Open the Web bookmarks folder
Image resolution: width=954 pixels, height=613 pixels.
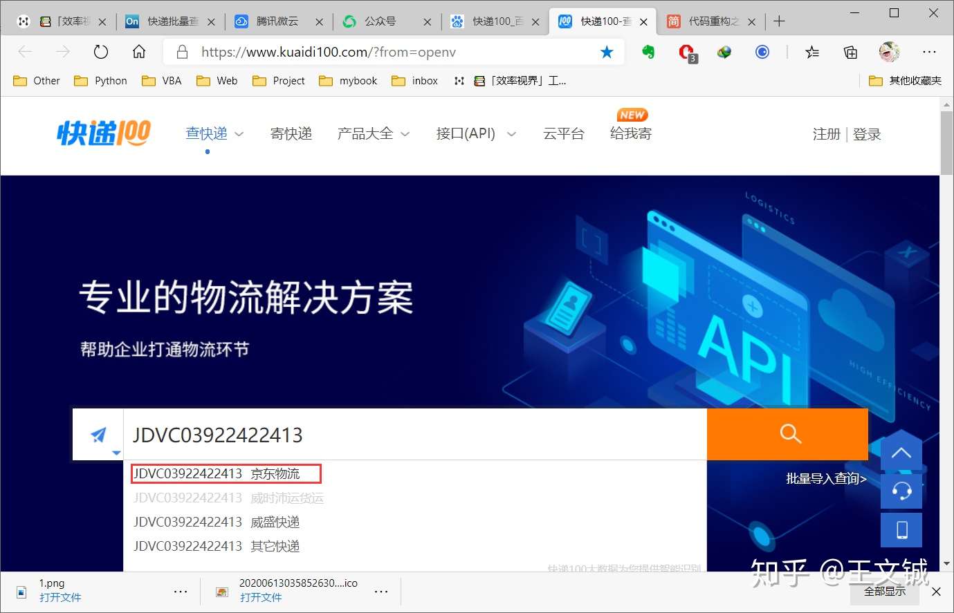point(217,81)
